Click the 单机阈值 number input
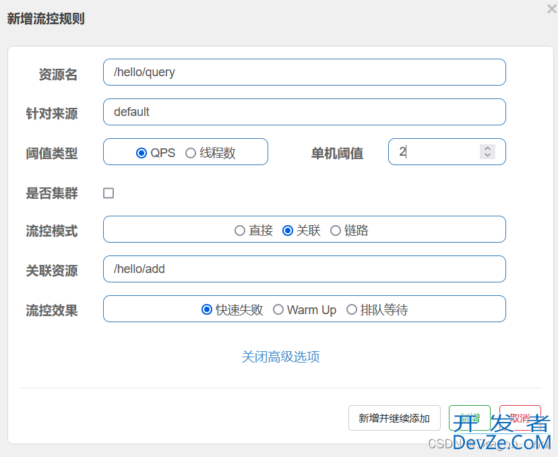The height and width of the screenshot is (457, 558). click(x=447, y=152)
